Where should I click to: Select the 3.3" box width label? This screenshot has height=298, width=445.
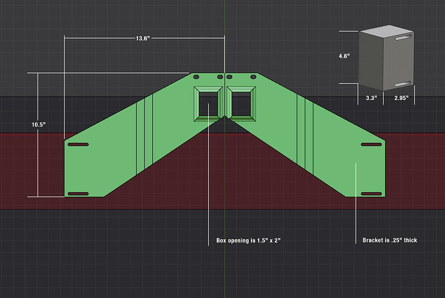tap(371, 98)
